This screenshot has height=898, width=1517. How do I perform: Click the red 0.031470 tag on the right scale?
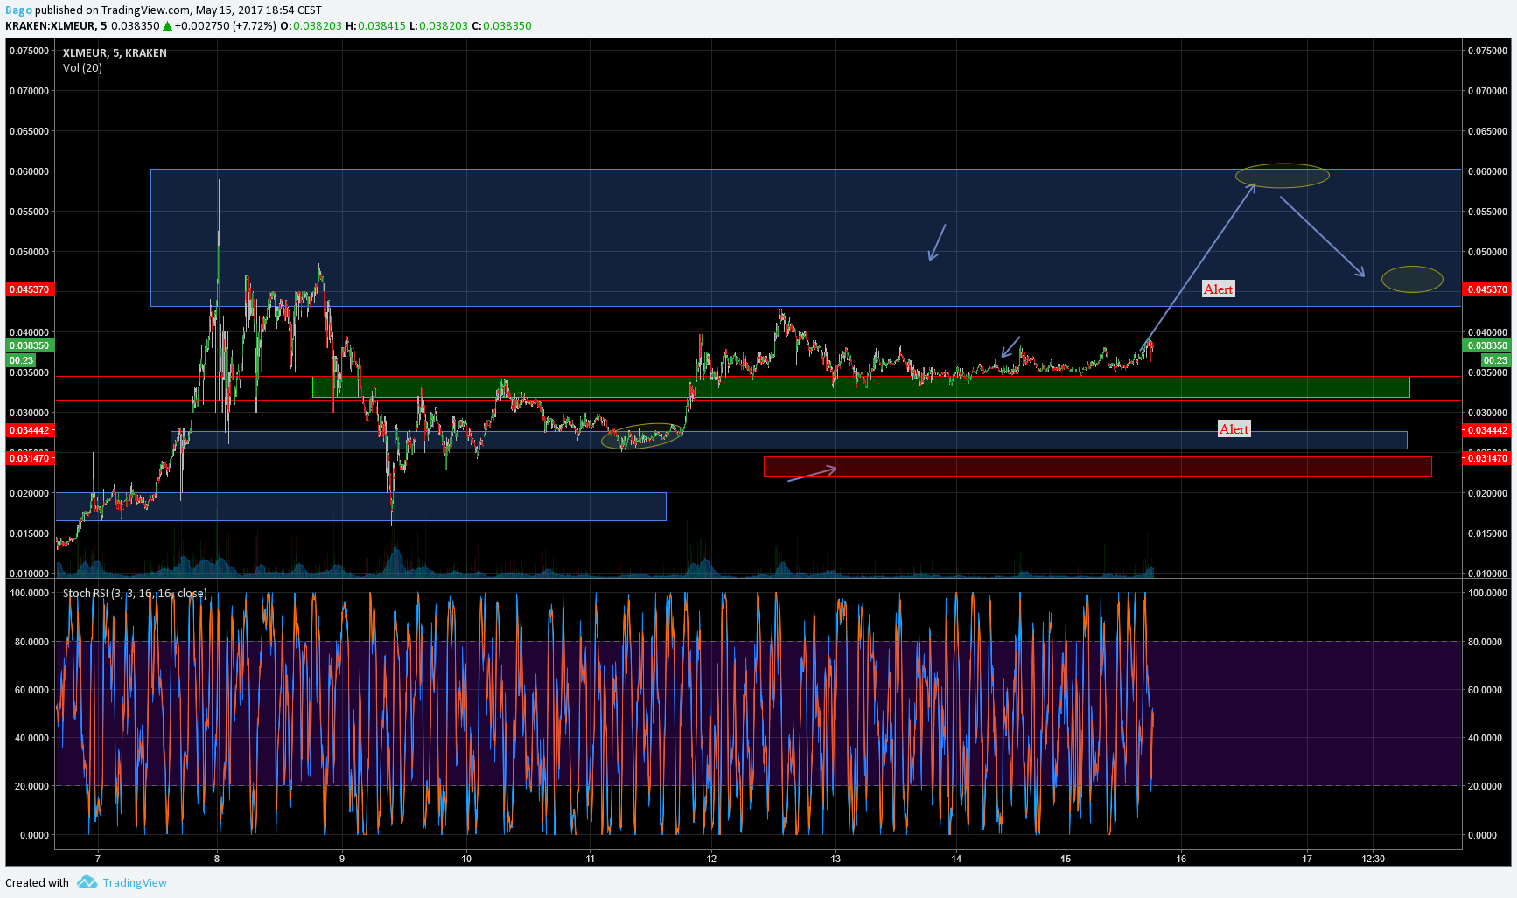1487,458
